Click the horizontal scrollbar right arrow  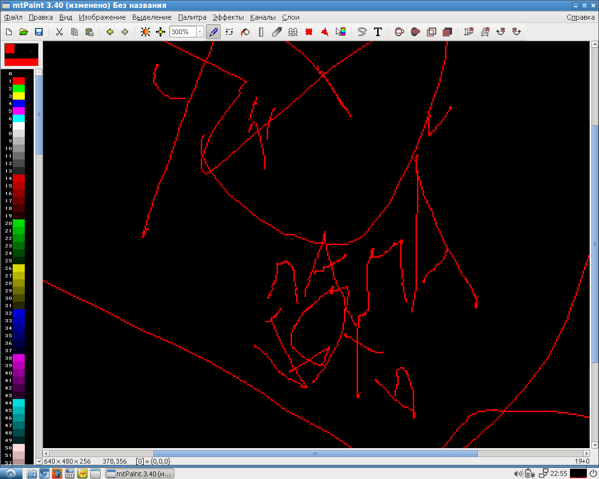(586, 453)
